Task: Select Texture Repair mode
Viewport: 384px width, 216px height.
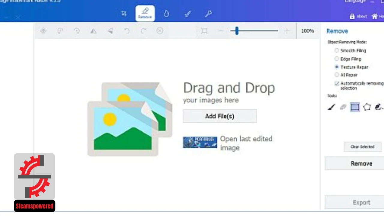Action: pyautogui.click(x=351, y=67)
